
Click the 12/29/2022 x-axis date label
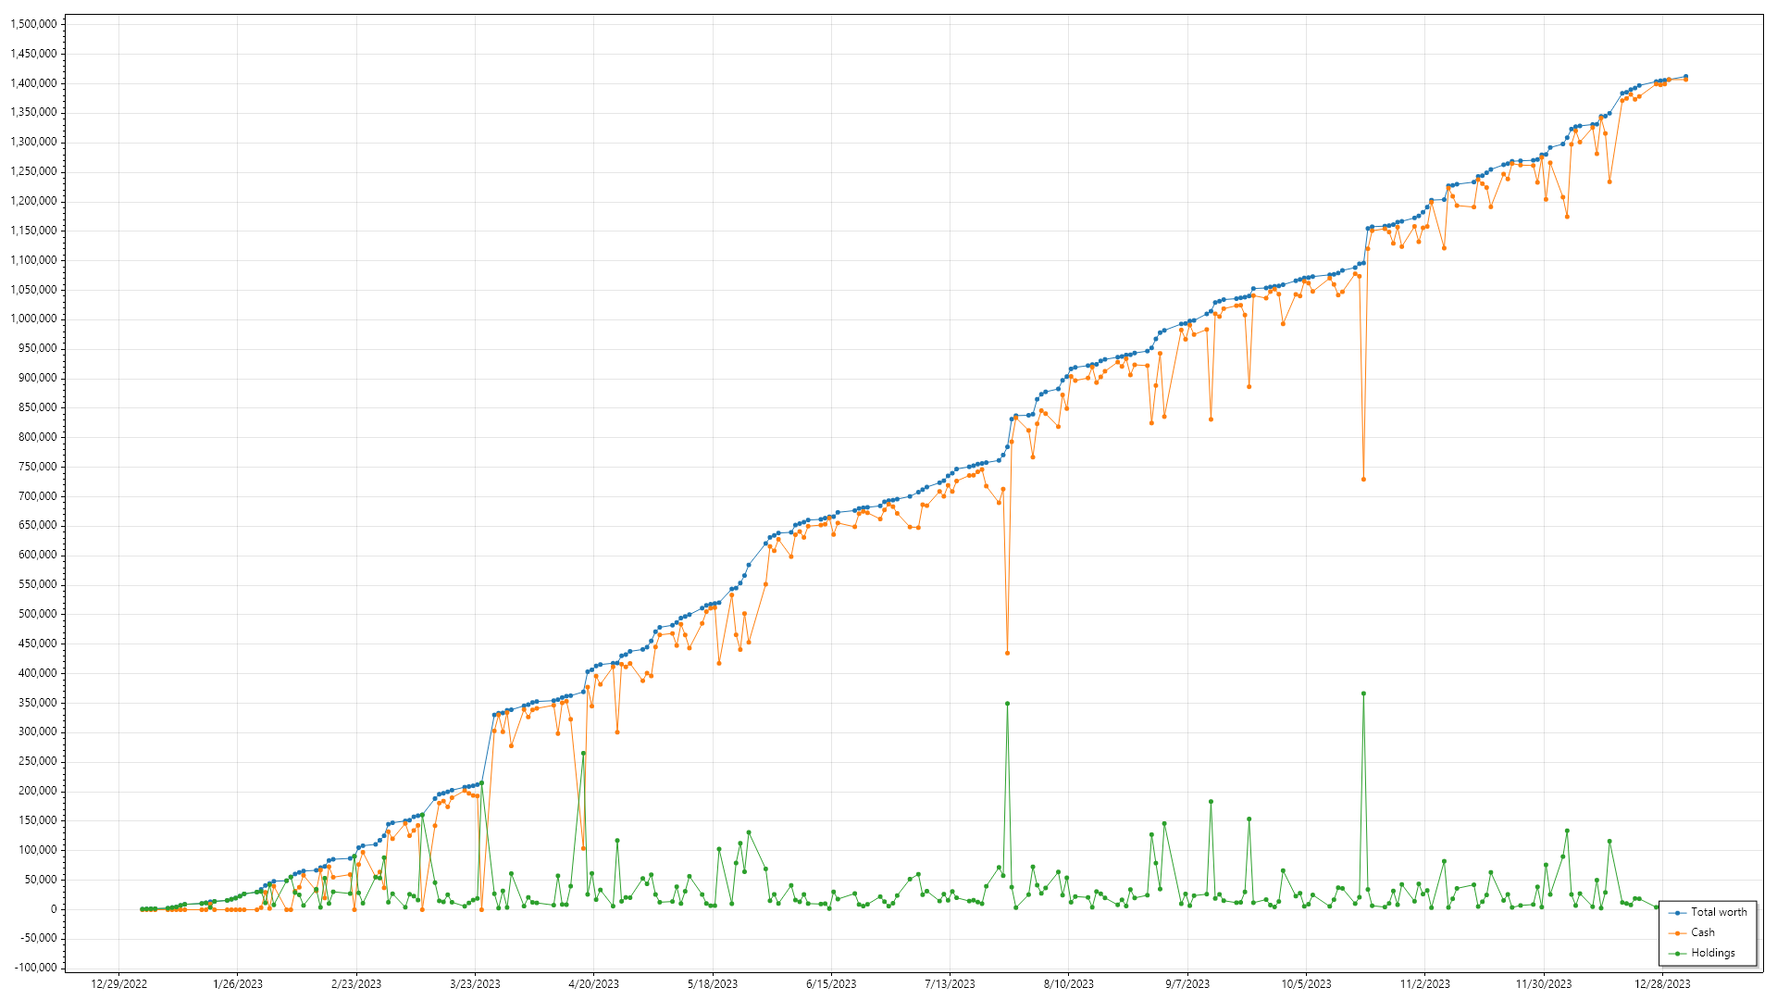[x=119, y=984]
